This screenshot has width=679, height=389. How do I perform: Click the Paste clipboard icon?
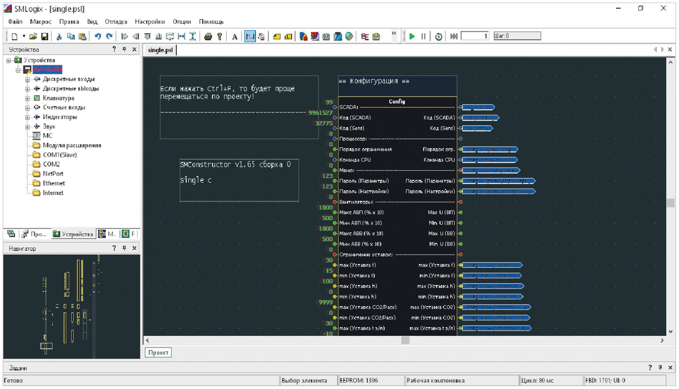pos(82,36)
